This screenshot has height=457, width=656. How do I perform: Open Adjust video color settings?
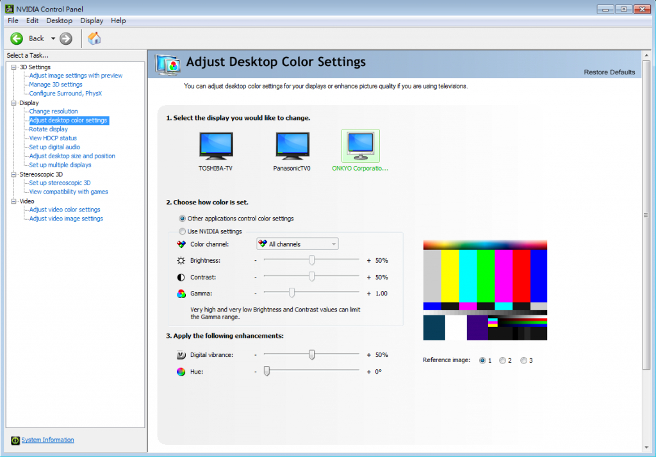tap(65, 210)
